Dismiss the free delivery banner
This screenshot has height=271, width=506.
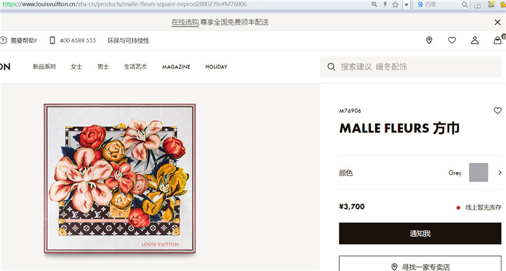(x=498, y=22)
